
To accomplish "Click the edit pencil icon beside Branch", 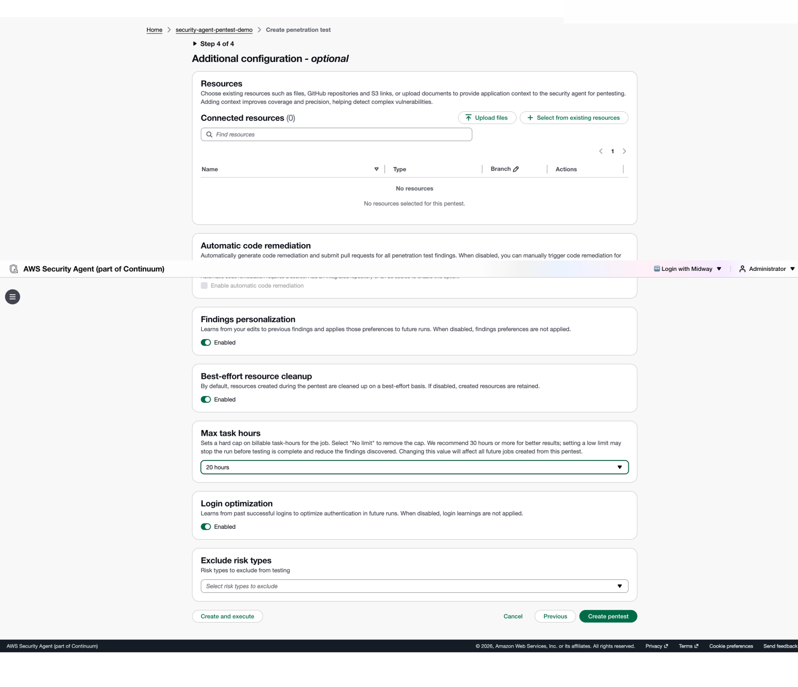I will [x=516, y=169].
